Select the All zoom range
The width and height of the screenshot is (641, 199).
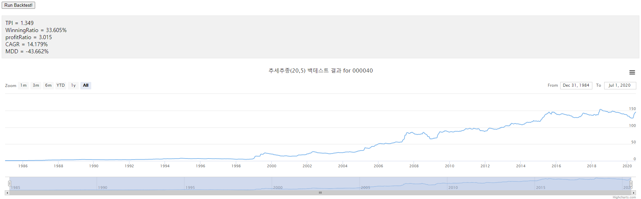click(86, 85)
